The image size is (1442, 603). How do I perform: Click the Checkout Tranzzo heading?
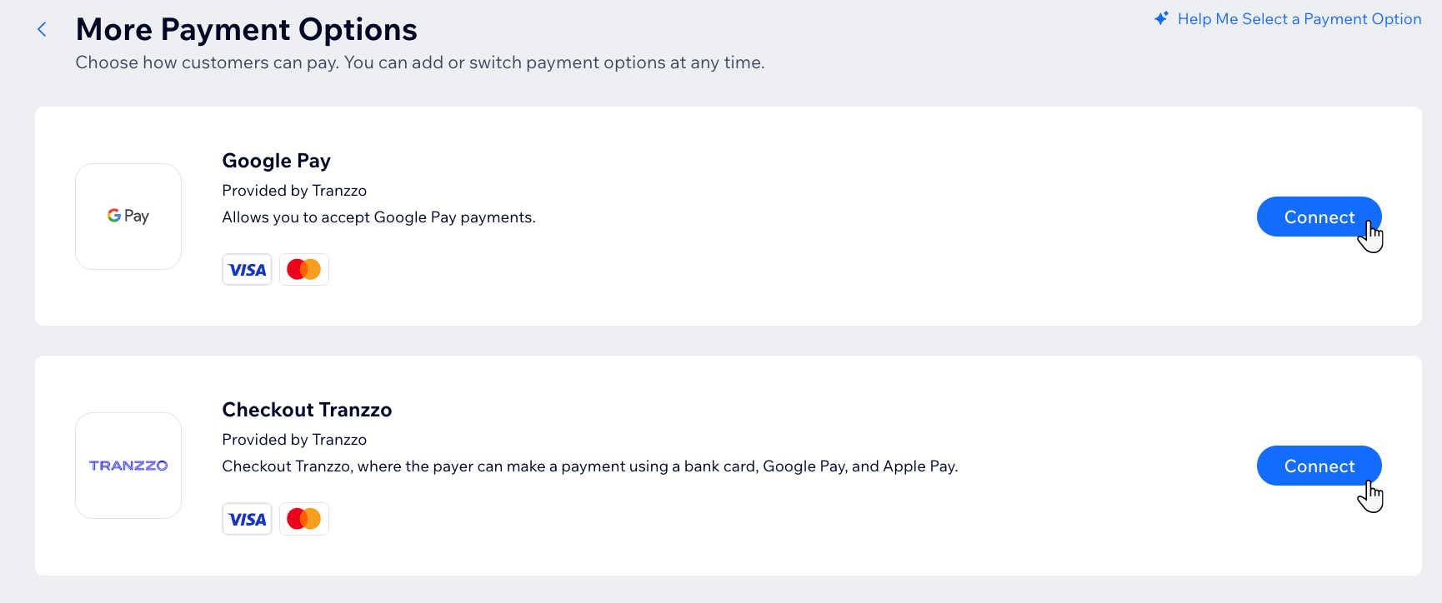coord(307,409)
